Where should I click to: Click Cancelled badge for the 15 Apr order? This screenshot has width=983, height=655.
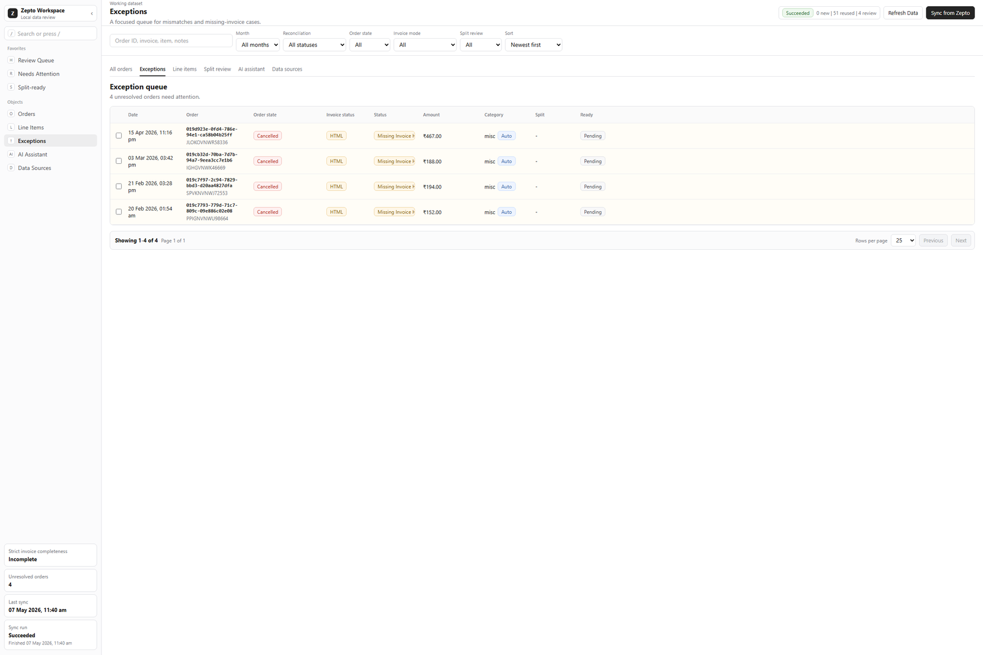pos(267,136)
